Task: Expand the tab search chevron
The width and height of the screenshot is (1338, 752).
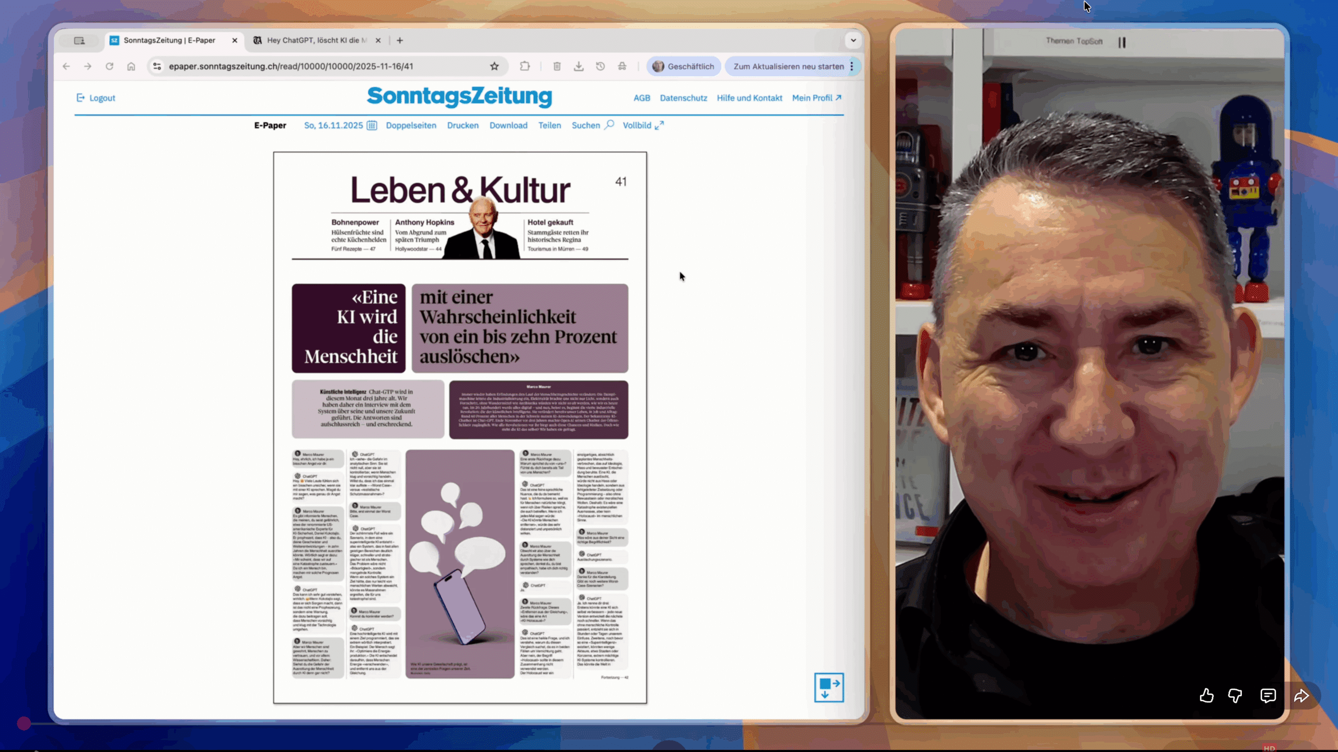Action: [x=853, y=40]
